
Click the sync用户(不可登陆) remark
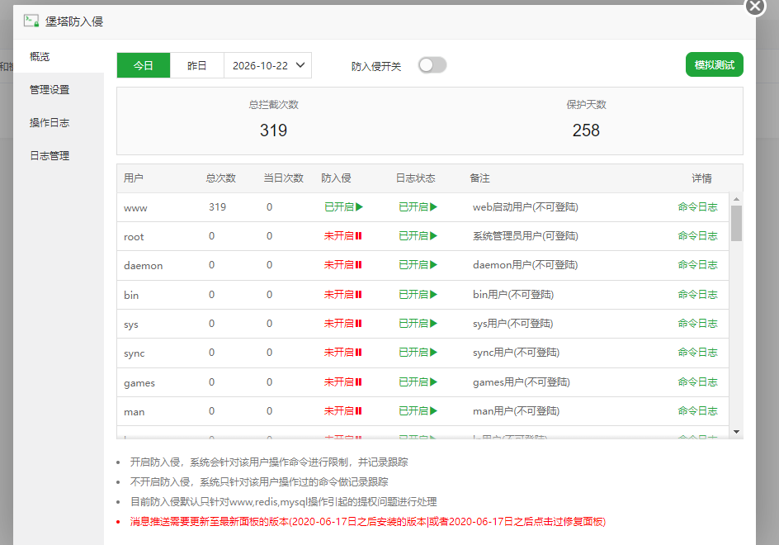point(516,352)
